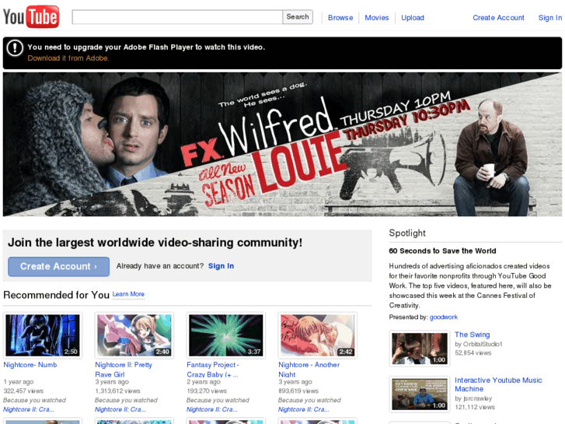Click into the search input field
The height and width of the screenshot is (424, 565).
177,17
